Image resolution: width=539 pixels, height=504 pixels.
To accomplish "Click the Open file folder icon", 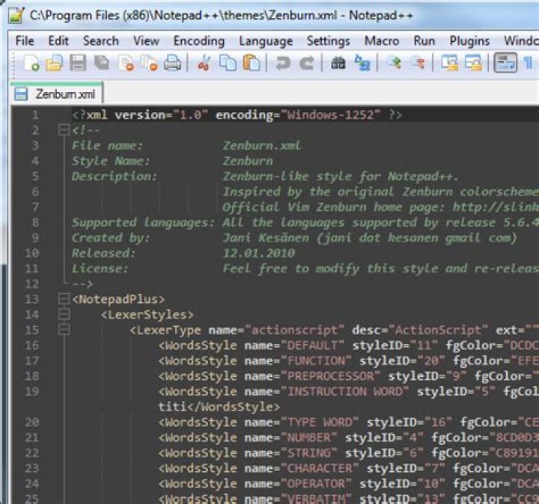I will click(55, 63).
